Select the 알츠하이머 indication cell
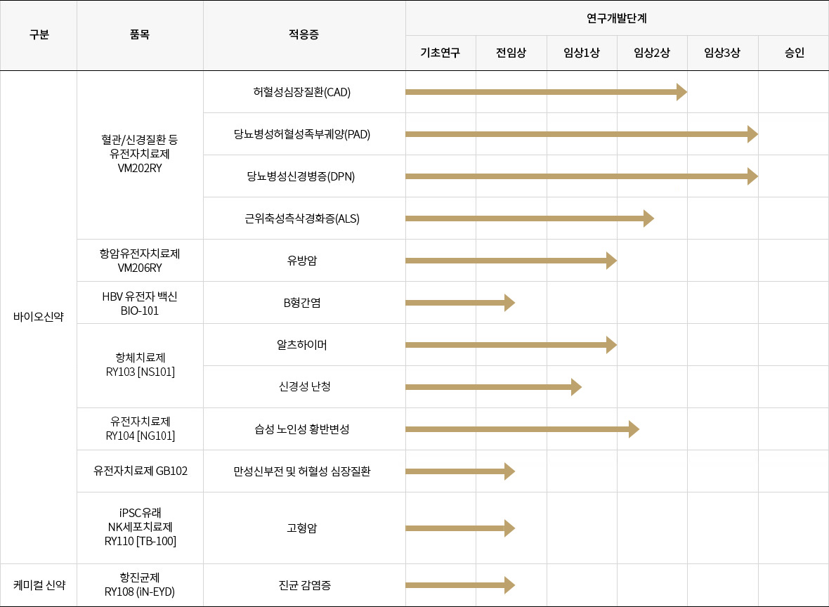Viewport: 829px width, 607px height. [302, 345]
